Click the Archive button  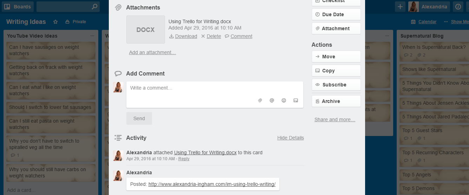coord(336,101)
